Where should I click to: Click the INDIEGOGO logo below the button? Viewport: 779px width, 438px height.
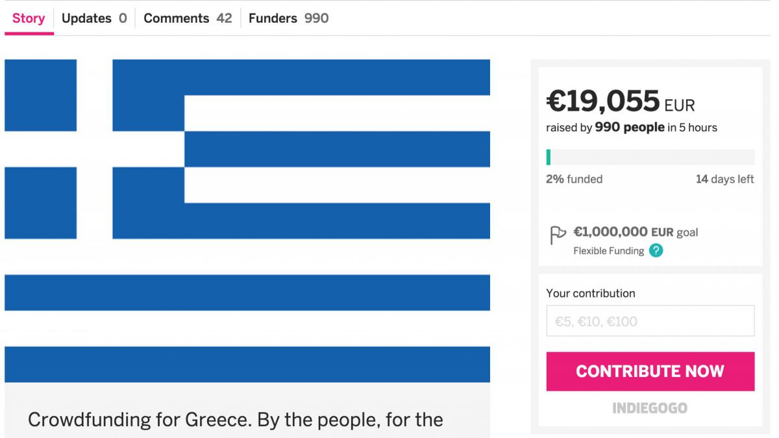[x=650, y=408]
